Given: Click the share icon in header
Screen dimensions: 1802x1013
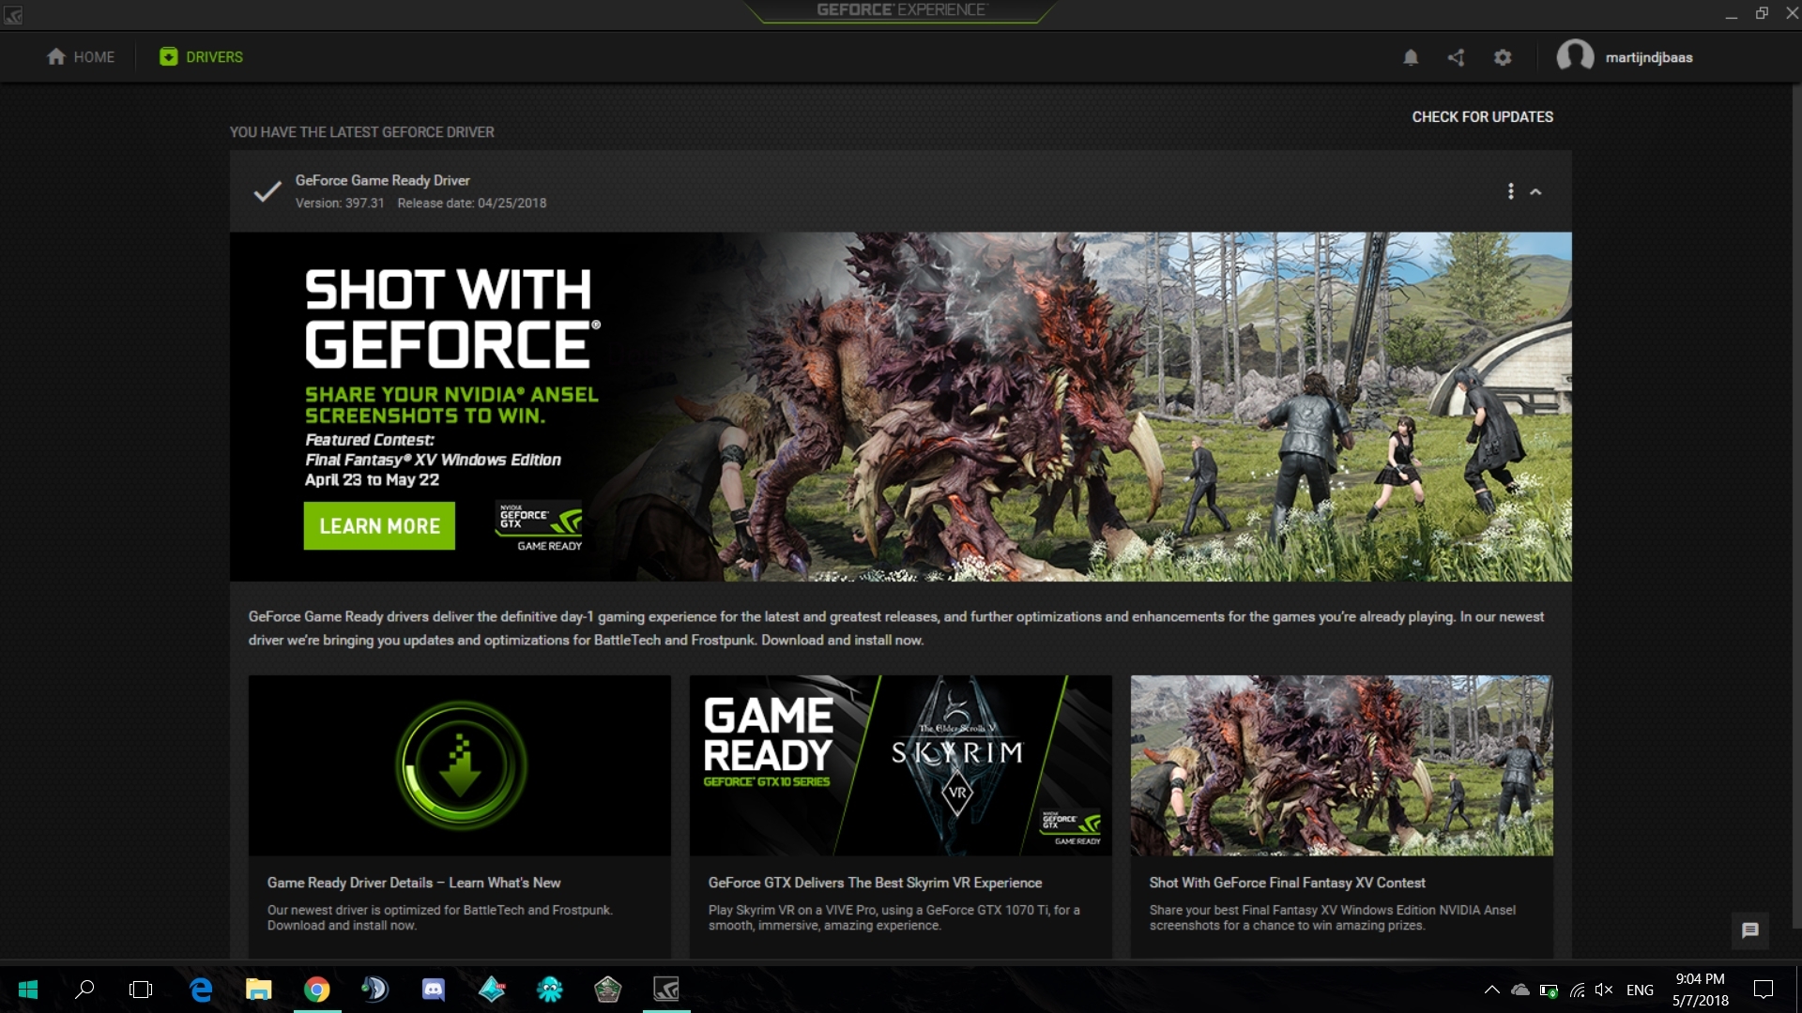Looking at the screenshot, I should (x=1456, y=57).
